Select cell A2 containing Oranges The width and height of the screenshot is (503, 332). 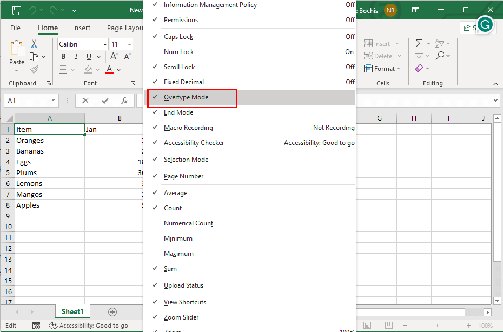[x=49, y=140]
